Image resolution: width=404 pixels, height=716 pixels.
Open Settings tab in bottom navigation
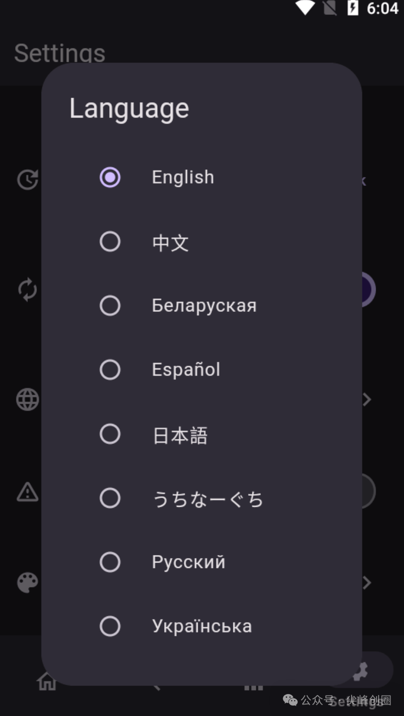pyautogui.click(x=359, y=673)
